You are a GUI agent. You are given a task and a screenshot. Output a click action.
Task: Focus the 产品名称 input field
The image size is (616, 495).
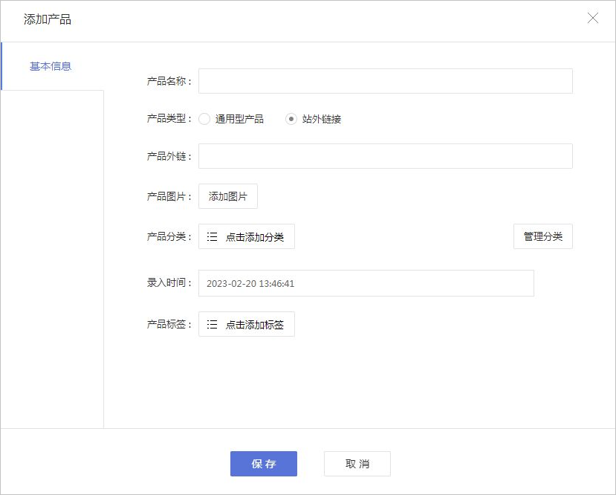(386, 81)
